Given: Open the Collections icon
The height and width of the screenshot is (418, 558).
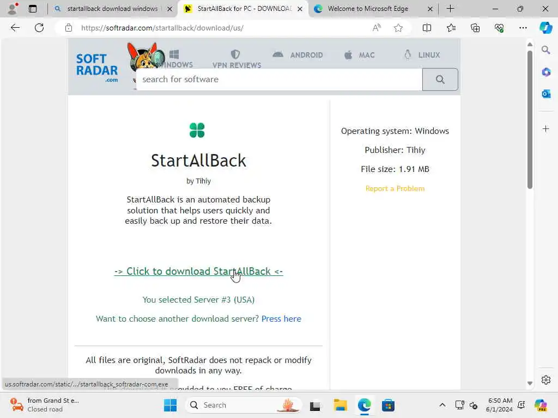Looking at the screenshot, I should [475, 28].
